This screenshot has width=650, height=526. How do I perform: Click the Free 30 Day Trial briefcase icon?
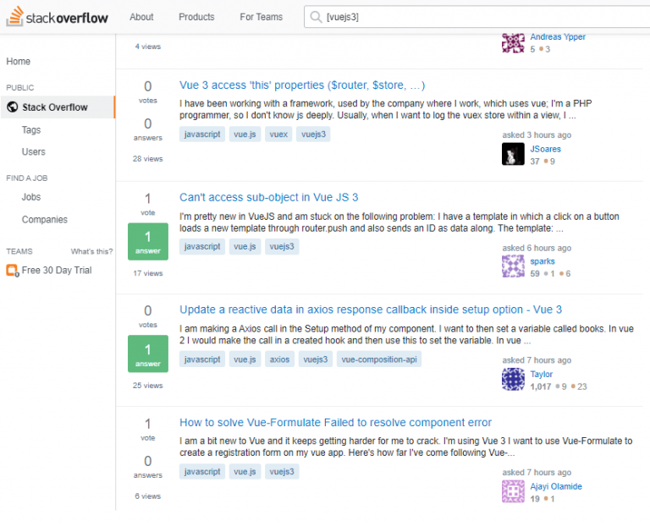(12, 271)
